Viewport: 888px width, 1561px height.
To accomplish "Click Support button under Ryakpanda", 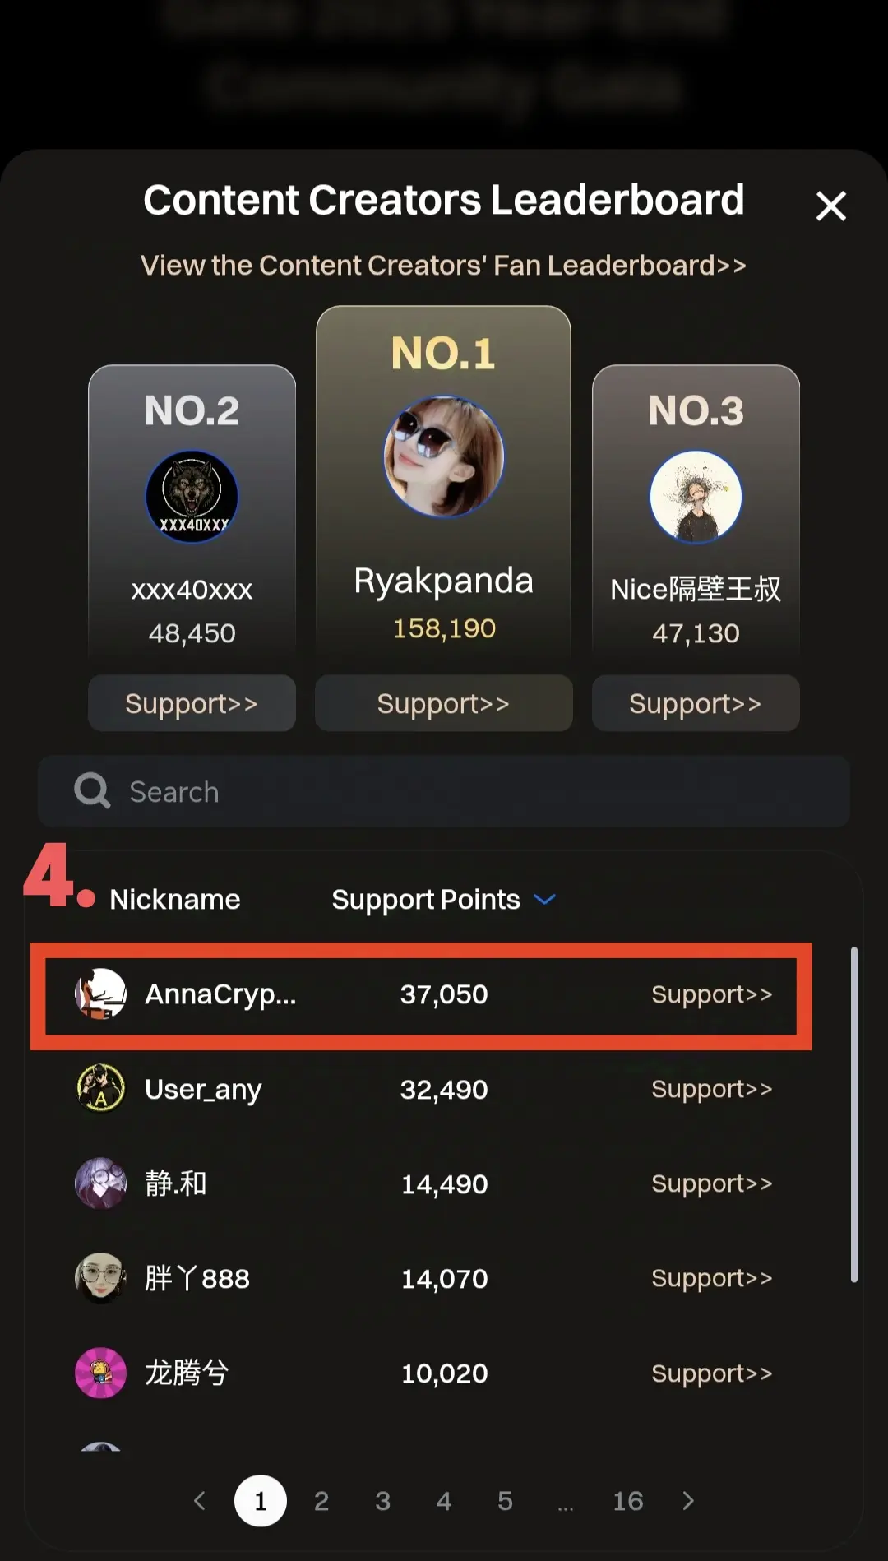I will coord(444,703).
